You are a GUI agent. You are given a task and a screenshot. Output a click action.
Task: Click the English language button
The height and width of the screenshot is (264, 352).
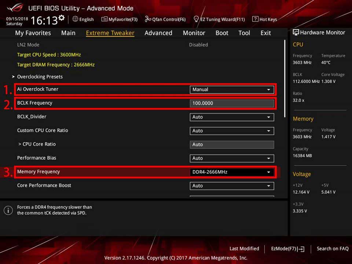coord(83,19)
